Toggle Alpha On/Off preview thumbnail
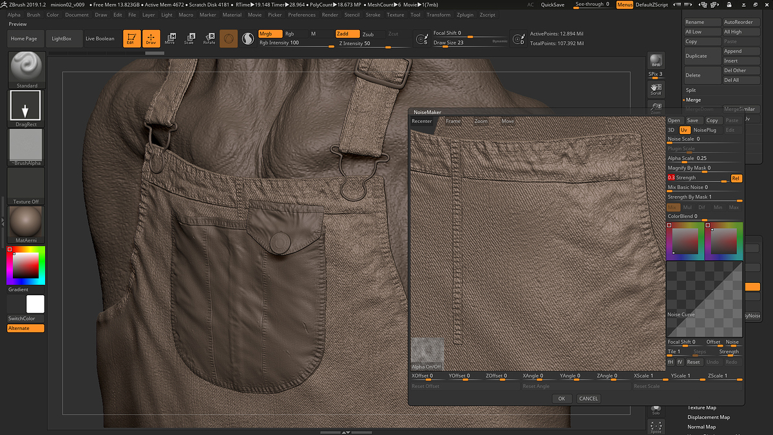The image size is (773, 435). (428, 354)
